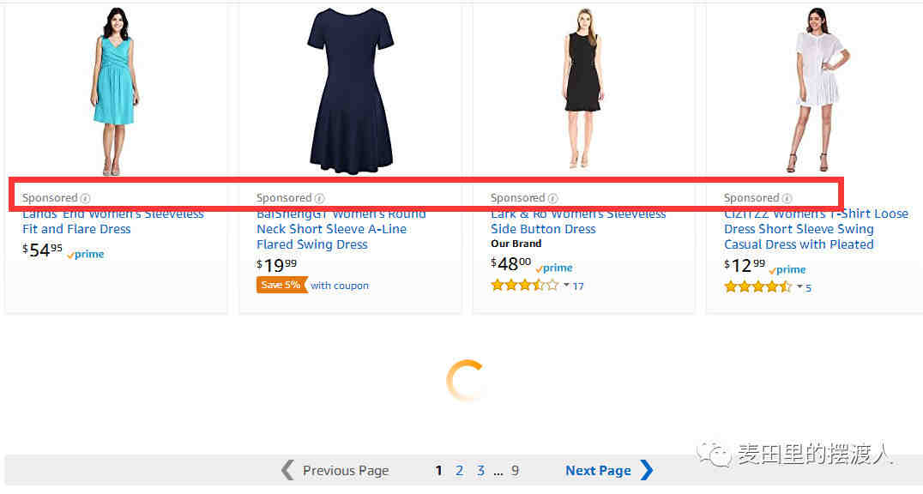Click the Next Page right arrow icon
Screen dimensions: 923x494
pos(646,470)
